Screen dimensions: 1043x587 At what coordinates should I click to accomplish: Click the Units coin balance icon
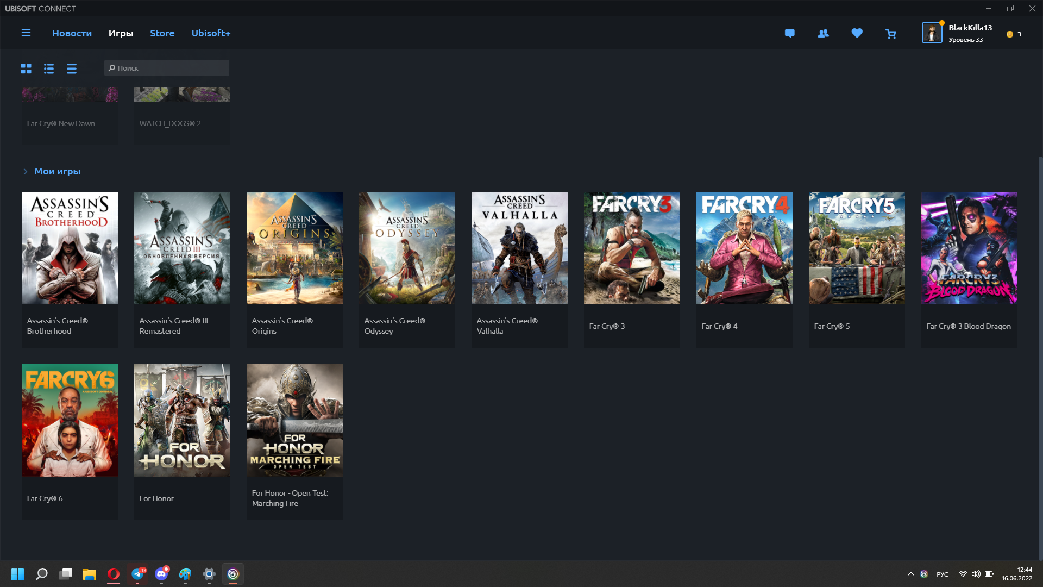[x=1010, y=34]
